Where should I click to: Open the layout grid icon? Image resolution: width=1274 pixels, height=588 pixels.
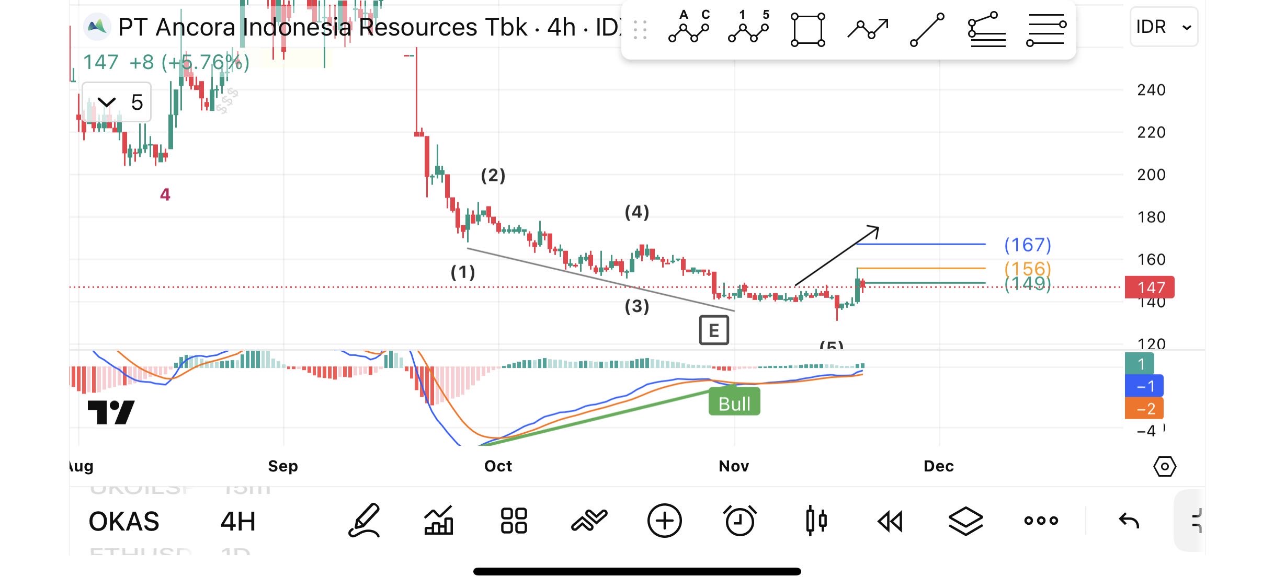tap(514, 521)
